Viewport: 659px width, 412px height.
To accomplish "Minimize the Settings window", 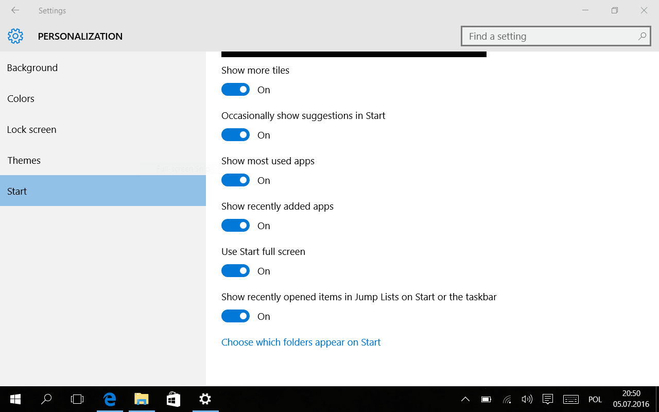I will (585, 10).
